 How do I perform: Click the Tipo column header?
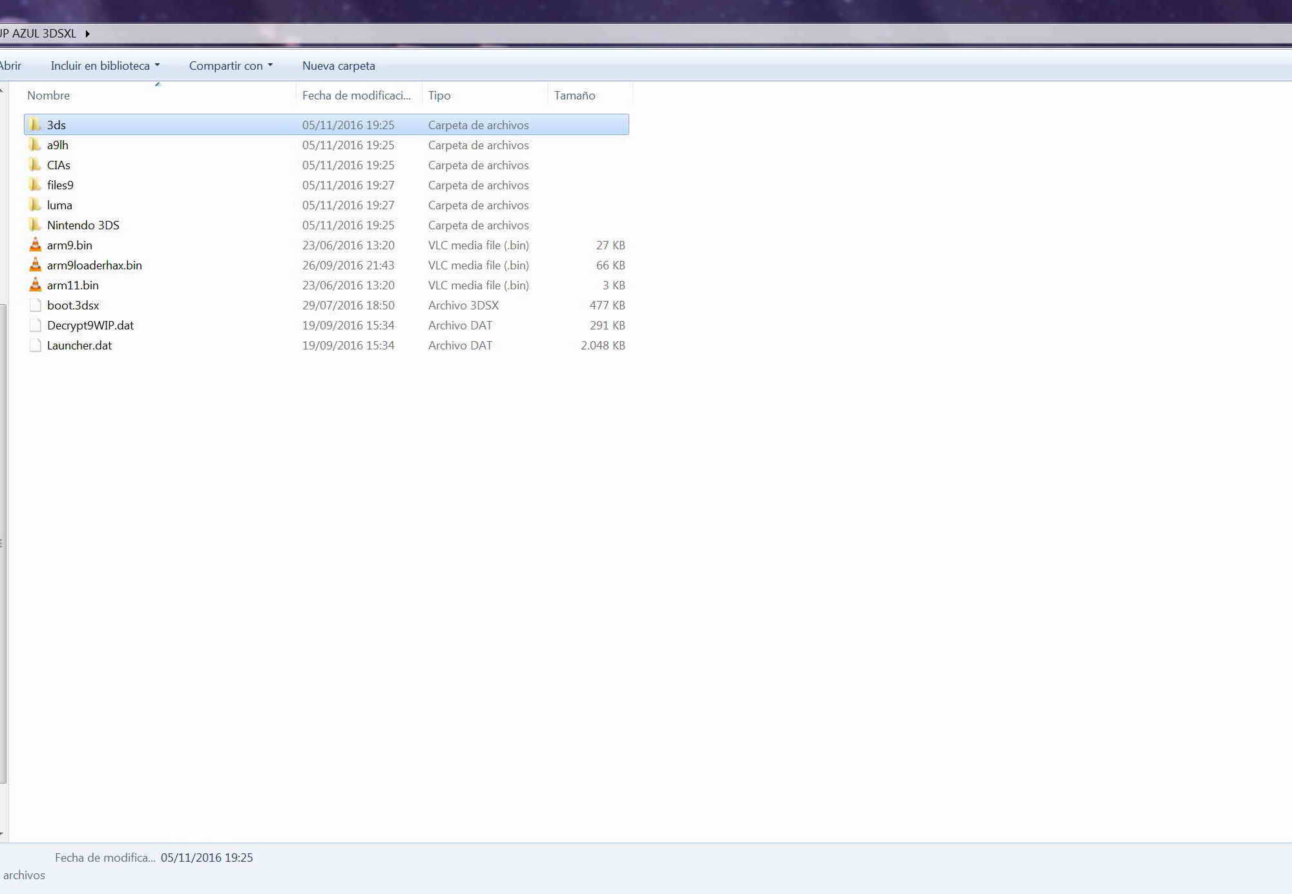439,96
